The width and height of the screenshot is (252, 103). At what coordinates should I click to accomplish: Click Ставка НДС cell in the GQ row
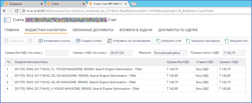[206, 76]
